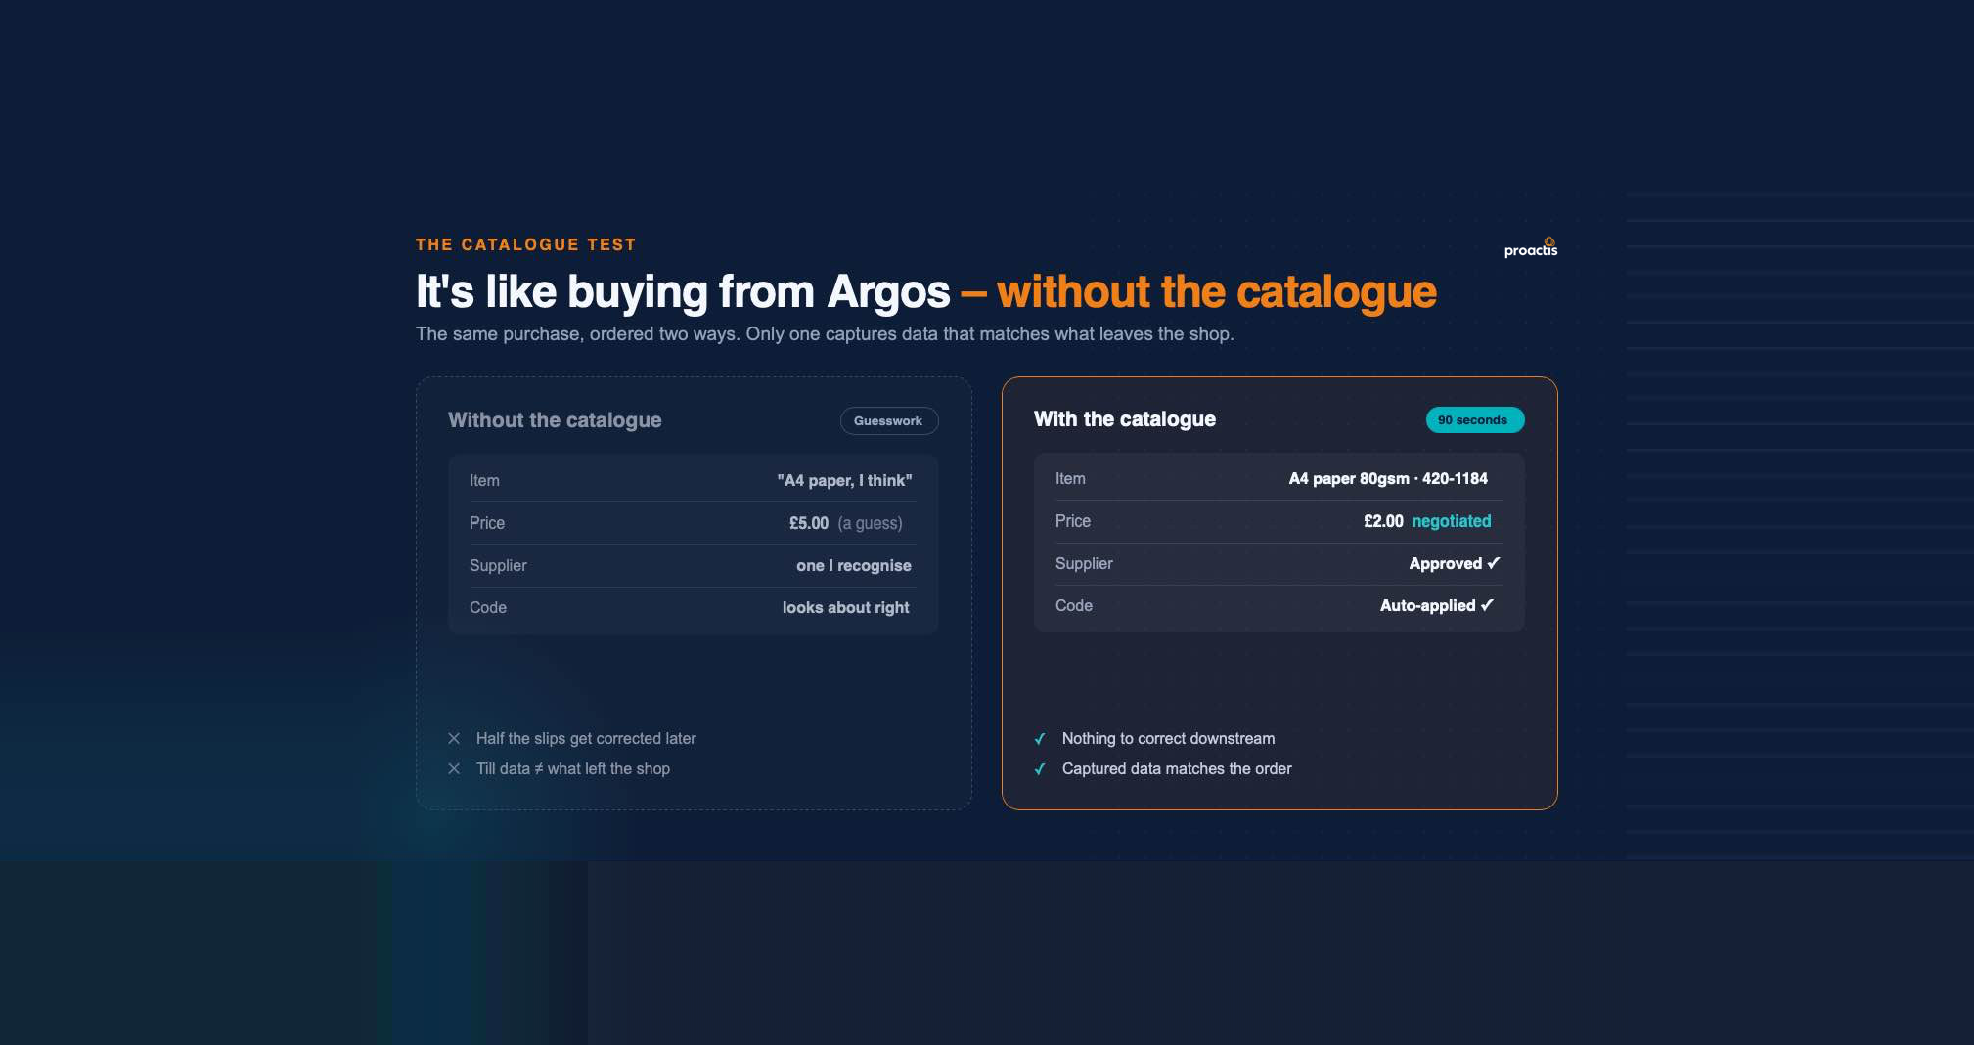Click the checkmark beside 'Nothing to correct downstream'
Viewport: 1974px width, 1045px height.
[x=1040, y=739]
